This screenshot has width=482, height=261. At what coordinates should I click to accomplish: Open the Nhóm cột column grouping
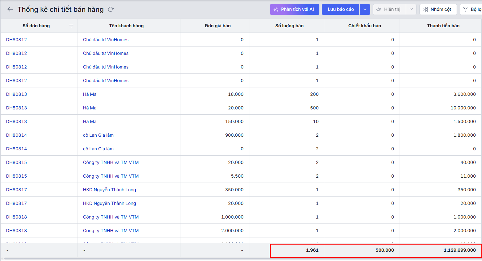[x=438, y=9]
